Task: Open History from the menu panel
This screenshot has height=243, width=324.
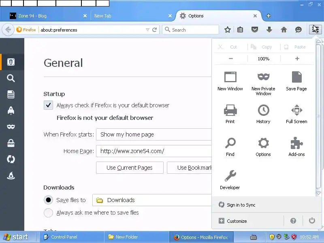Action: point(263,114)
